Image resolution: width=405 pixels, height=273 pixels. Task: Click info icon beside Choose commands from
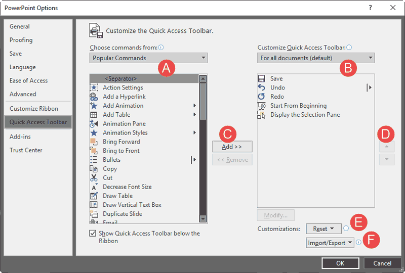coord(161,48)
